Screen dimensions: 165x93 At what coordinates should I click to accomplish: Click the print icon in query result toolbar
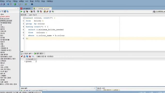coord(24,56)
